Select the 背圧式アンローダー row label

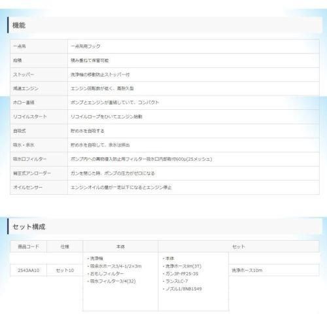point(32,173)
